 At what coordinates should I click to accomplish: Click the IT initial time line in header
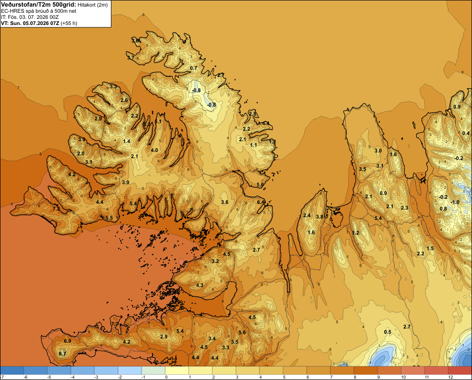coord(30,17)
